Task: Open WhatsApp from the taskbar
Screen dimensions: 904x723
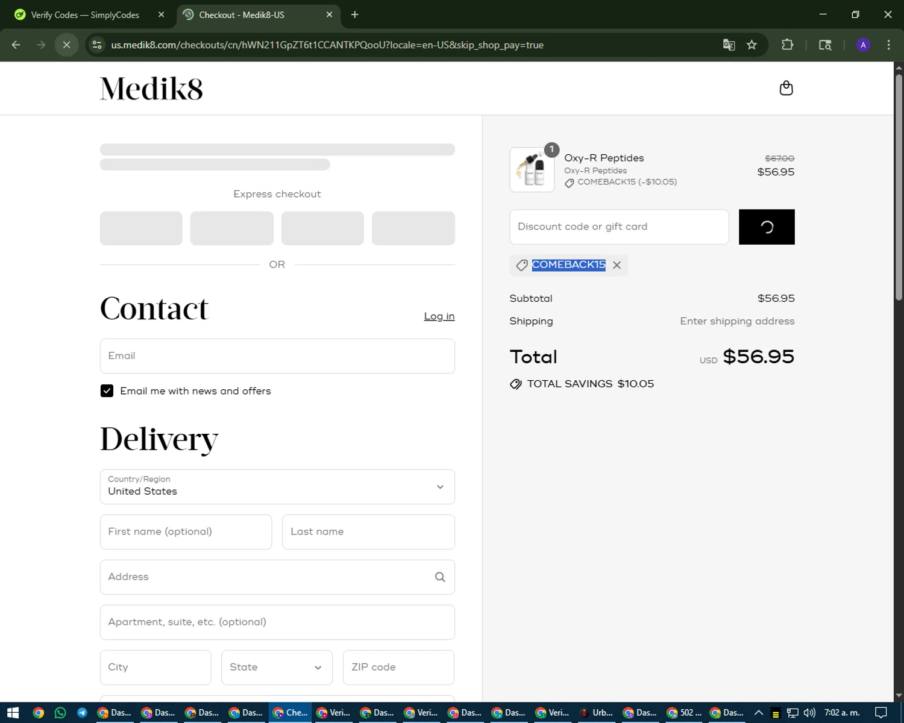Action: (x=60, y=713)
